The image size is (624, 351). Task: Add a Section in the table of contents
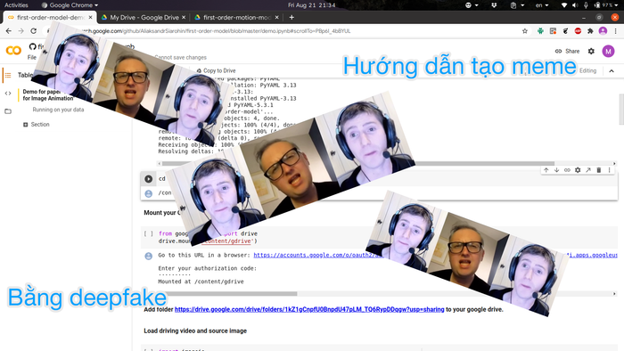[x=37, y=125]
